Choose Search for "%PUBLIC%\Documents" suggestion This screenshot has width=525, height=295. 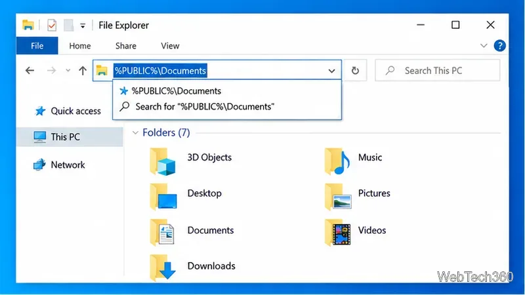point(227,107)
